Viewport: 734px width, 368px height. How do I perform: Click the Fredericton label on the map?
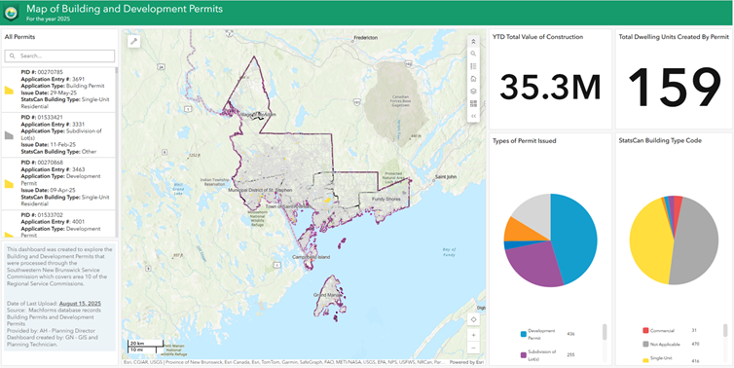point(366,38)
